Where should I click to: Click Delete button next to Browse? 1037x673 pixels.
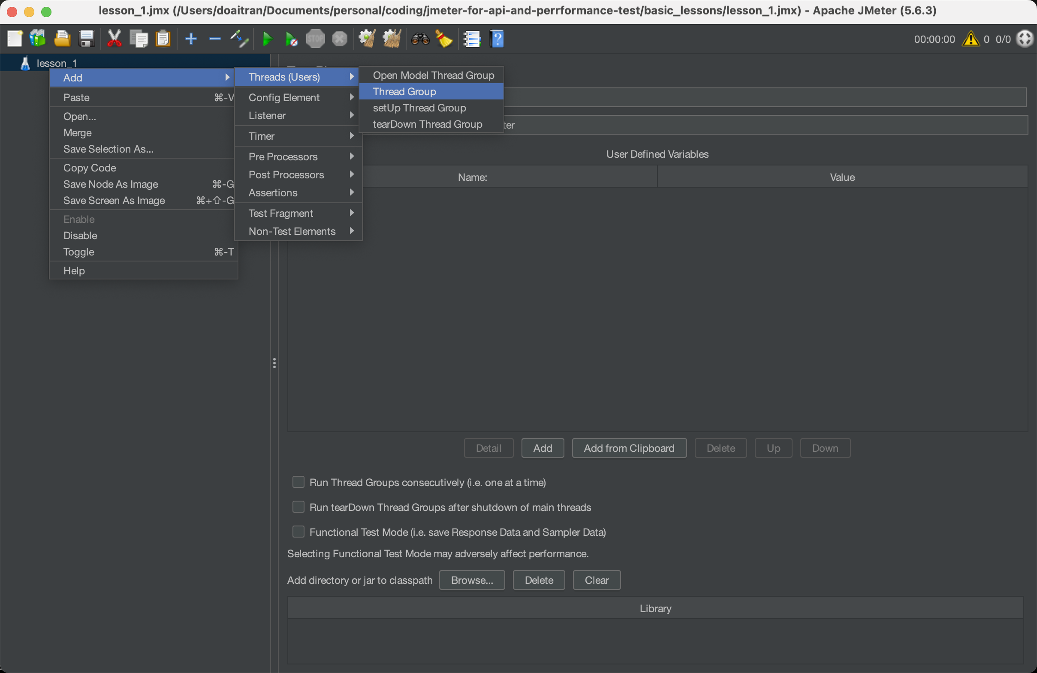(539, 580)
